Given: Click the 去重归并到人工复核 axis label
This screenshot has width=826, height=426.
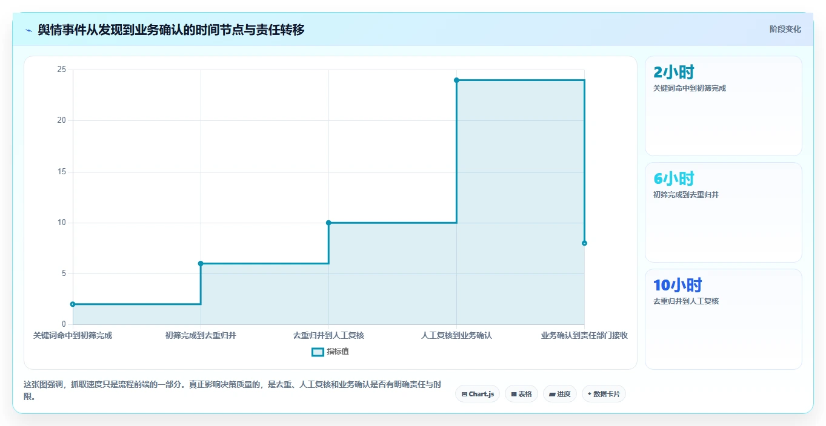Looking at the screenshot, I should pyautogui.click(x=328, y=335).
